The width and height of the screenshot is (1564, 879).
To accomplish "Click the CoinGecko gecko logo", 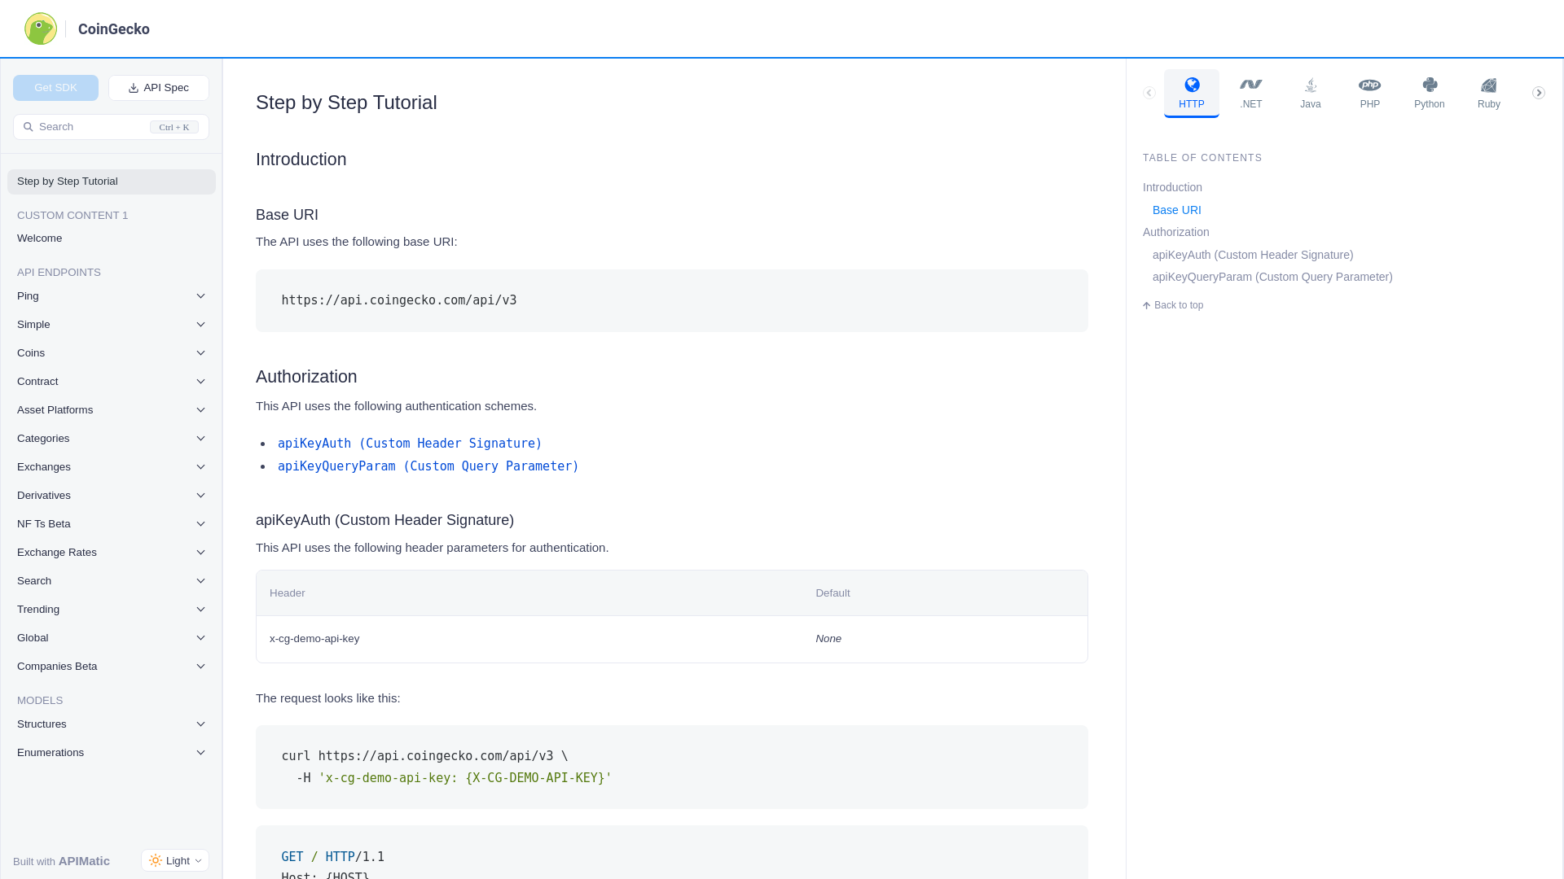I will 41,28.
